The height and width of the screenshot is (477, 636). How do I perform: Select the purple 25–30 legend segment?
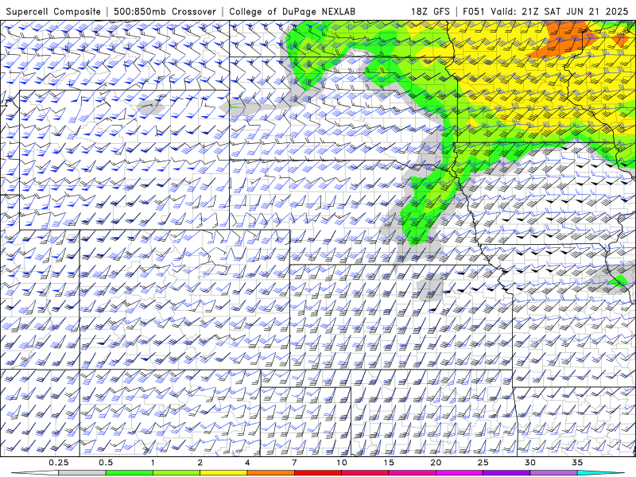[506, 473]
